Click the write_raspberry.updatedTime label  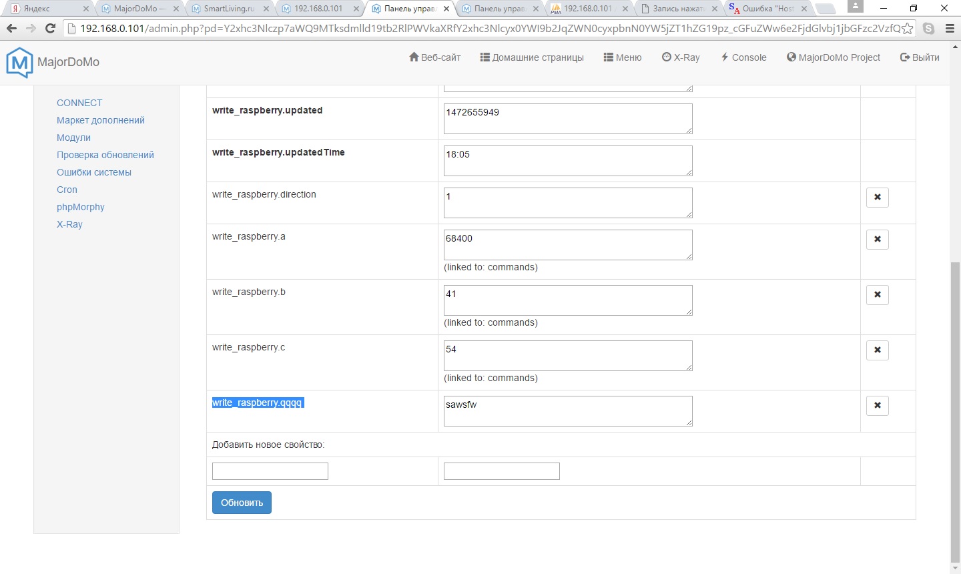[278, 152]
